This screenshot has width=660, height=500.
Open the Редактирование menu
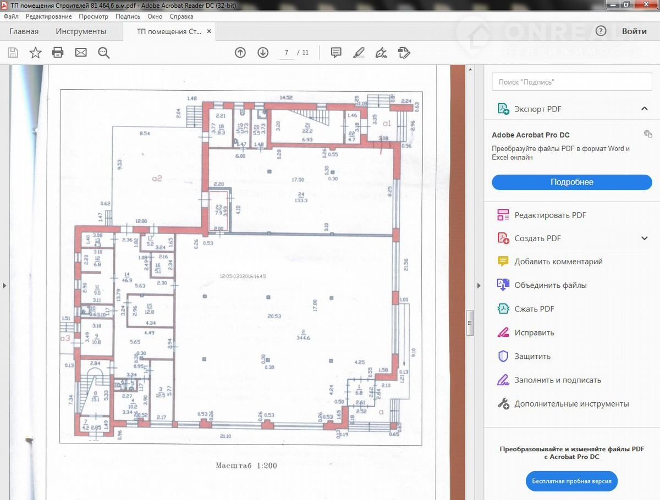48,16
